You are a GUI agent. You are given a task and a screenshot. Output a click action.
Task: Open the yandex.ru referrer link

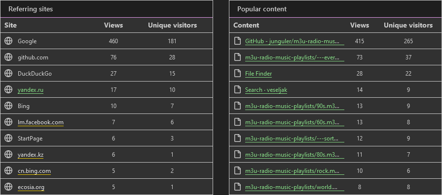pyautogui.click(x=31, y=90)
